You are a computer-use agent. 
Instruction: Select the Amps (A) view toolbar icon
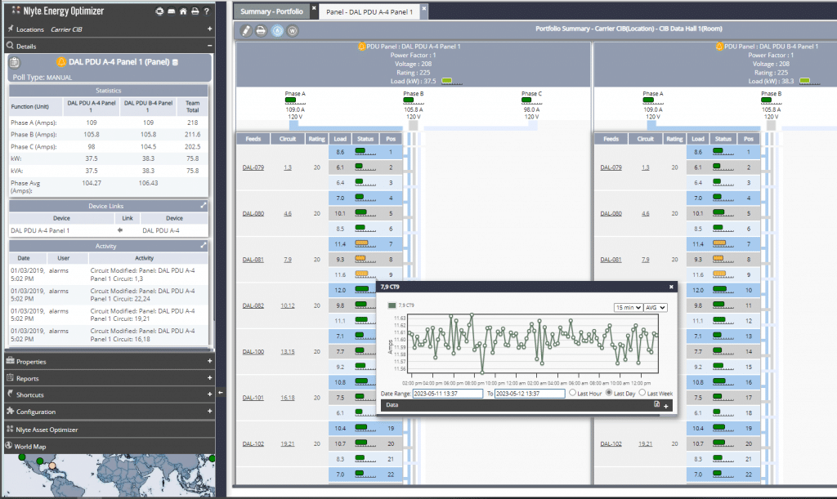277,31
